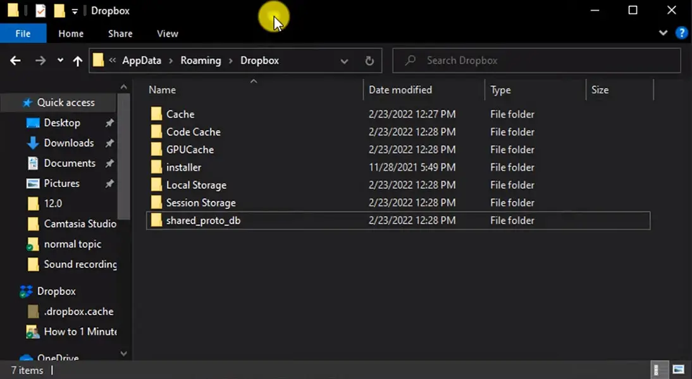Click the Properties icon in quick access toolbar
692x379 pixels.
pyautogui.click(x=40, y=11)
